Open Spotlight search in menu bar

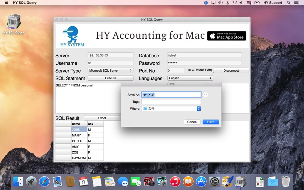[289, 3]
